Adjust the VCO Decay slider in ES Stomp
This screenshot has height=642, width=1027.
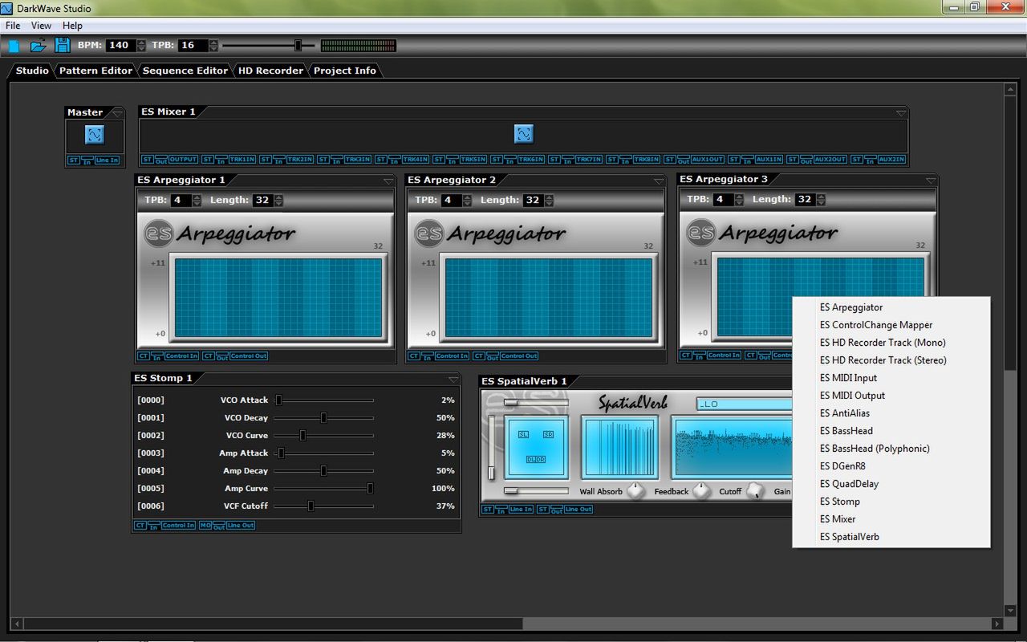coord(324,418)
